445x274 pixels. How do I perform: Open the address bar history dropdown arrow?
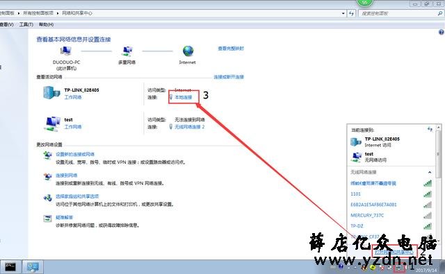click(343, 13)
